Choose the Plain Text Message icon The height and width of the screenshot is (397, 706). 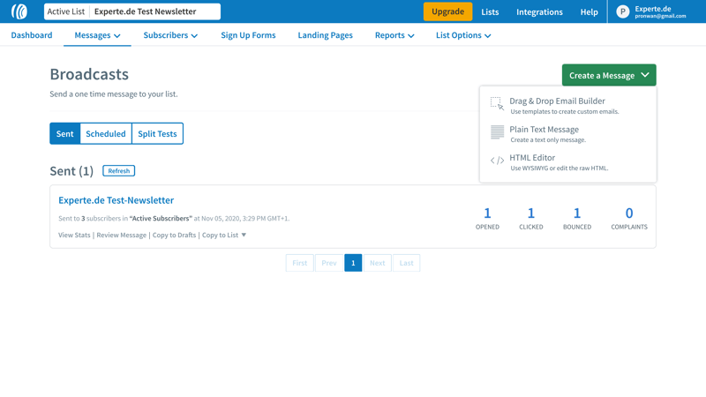tap(497, 132)
